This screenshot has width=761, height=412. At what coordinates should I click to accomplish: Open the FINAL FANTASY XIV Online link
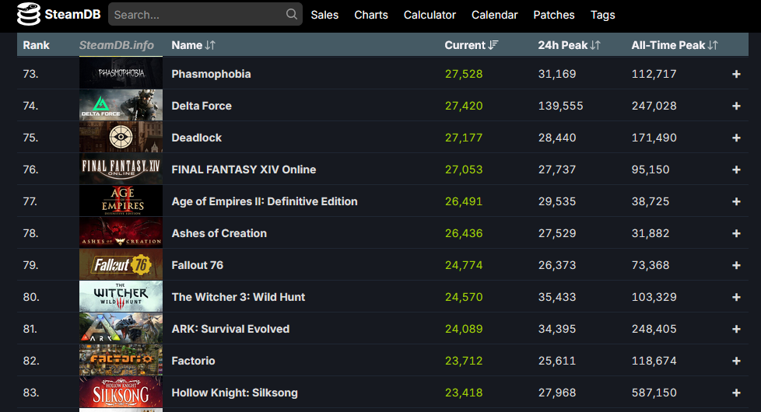(x=244, y=169)
